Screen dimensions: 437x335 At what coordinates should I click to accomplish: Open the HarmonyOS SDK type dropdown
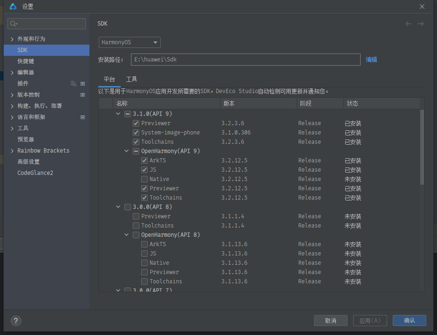(x=130, y=42)
